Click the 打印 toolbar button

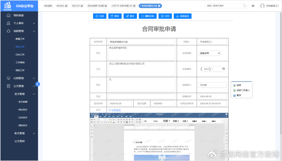click(x=165, y=16)
